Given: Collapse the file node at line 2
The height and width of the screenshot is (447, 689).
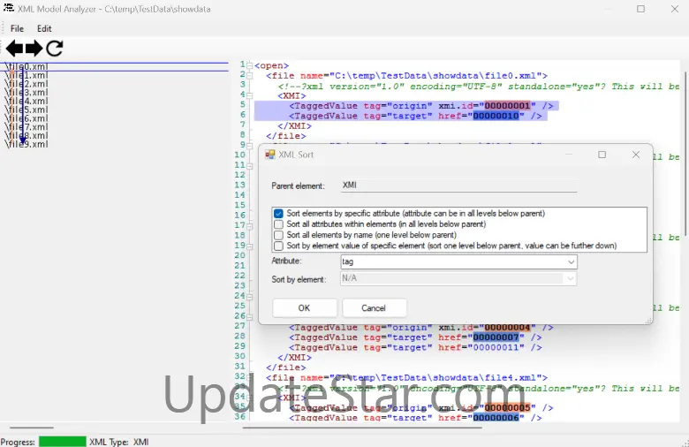Looking at the screenshot, I should [250, 76].
